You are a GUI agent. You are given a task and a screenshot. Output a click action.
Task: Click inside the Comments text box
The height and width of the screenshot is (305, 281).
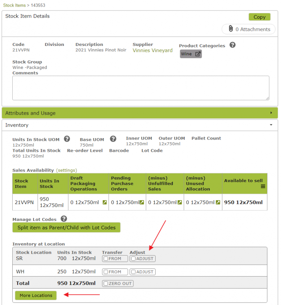[140, 88]
